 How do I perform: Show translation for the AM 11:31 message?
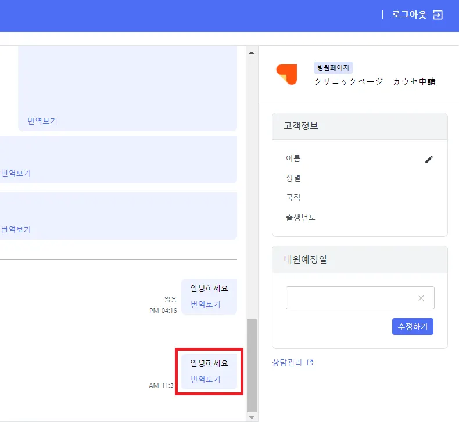(x=206, y=380)
